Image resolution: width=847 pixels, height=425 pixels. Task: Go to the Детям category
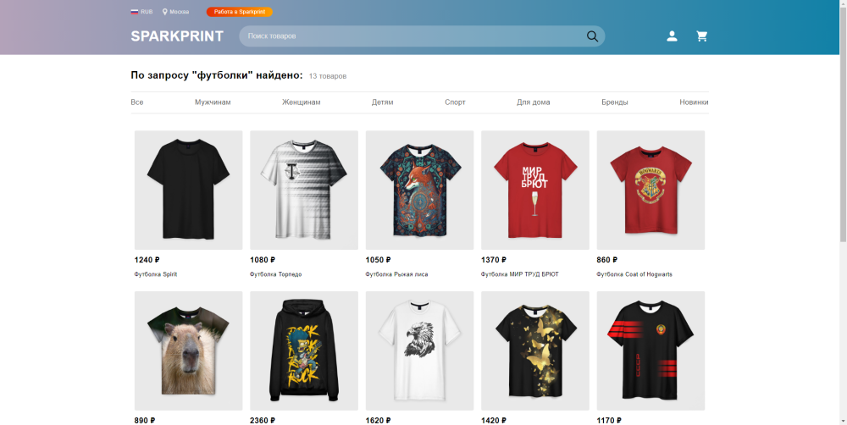(x=382, y=102)
